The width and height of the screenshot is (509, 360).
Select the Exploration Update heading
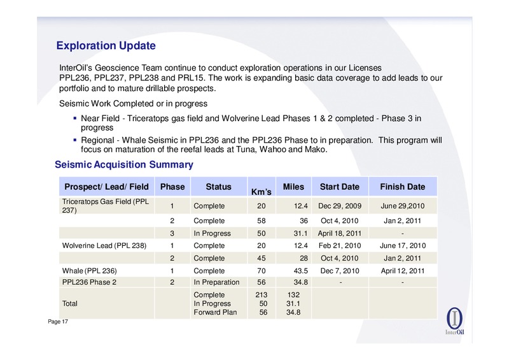tap(106, 45)
